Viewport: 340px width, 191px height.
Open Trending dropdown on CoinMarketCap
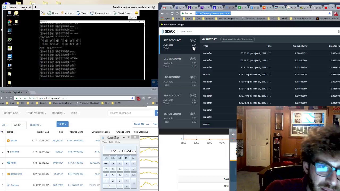tap(58, 113)
